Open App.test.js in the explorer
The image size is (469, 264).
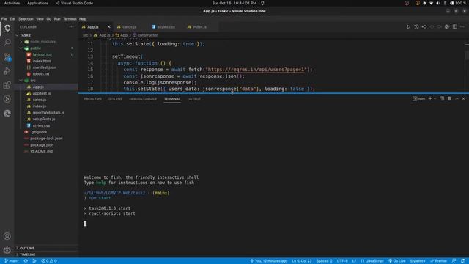[x=41, y=93]
